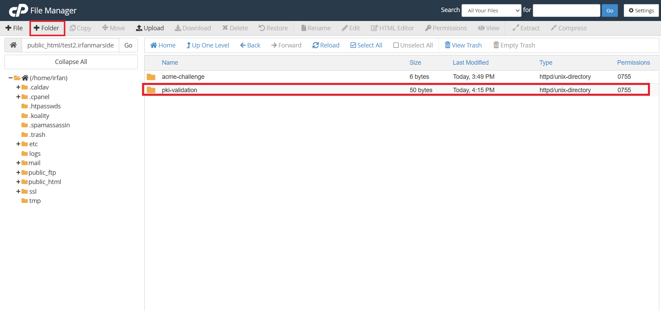
Task: Open the All Your Files search dropdown
Action: [492, 10]
